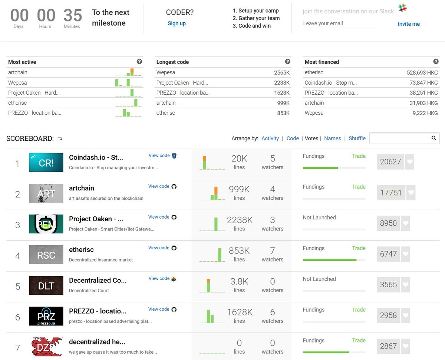Open artchain ART project thumbnail
Image resolution: width=445 pixels, height=360 pixels.
46,193
